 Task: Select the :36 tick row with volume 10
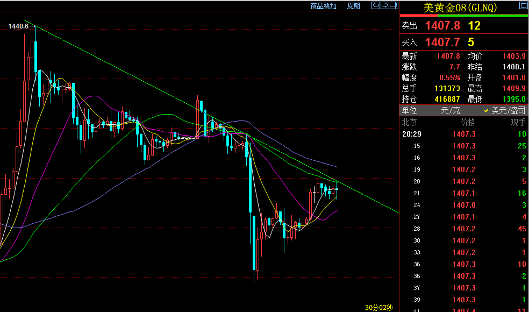[x=464, y=264]
